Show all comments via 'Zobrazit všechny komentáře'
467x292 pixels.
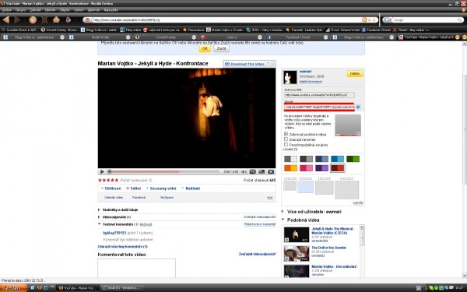coord(123,247)
